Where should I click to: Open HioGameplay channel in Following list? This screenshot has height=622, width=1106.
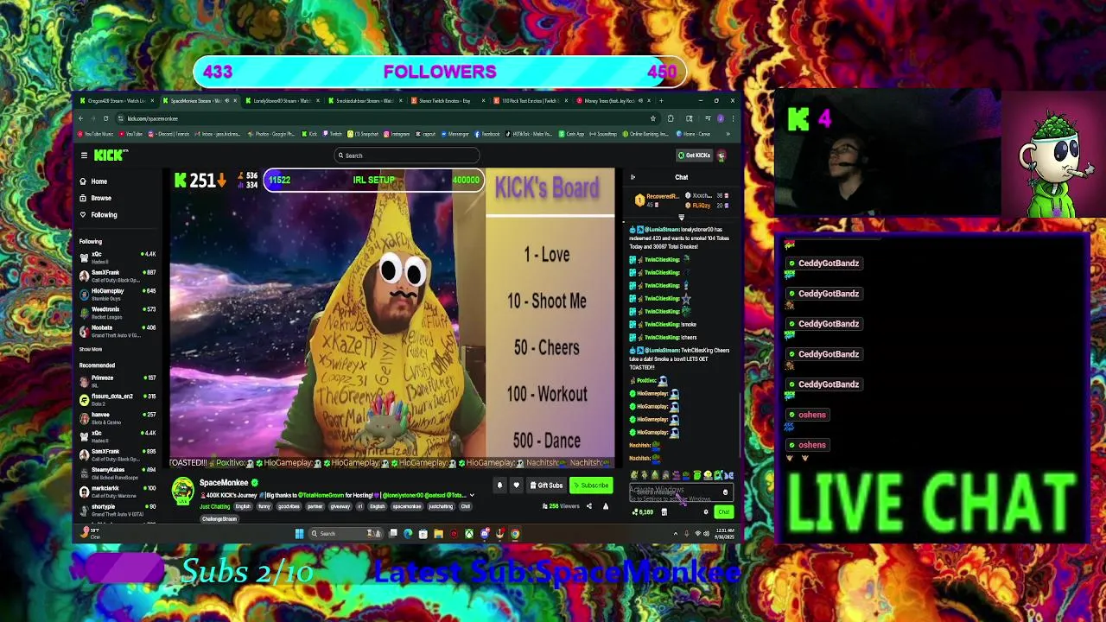click(x=118, y=294)
